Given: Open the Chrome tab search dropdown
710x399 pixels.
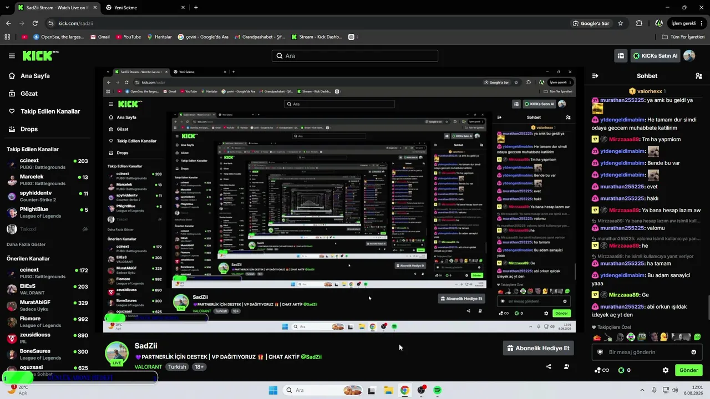Looking at the screenshot, I should click(x=8, y=7).
